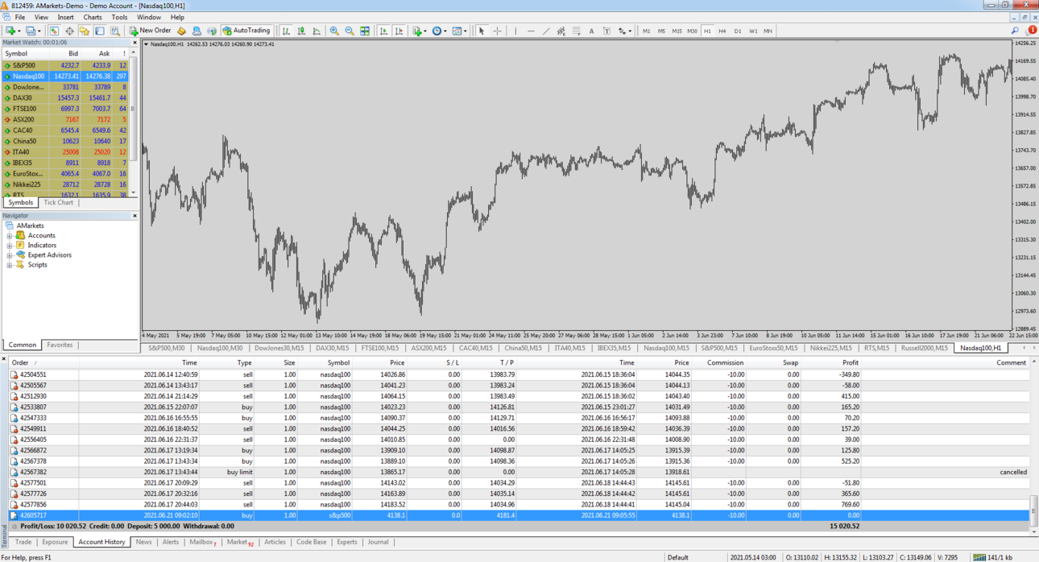1039x562 pixels.
Task: Switch chart to candlesticks style
Action: coord(301,31)
